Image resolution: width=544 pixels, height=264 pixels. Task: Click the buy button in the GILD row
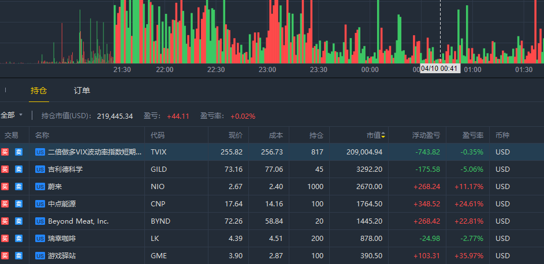(5, 169)
